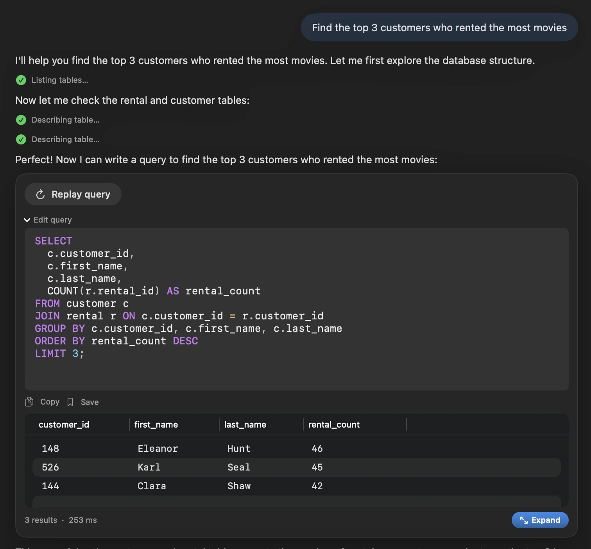Select the Clara cell
The height and width of the screenshot is (549, 591).
152,486
